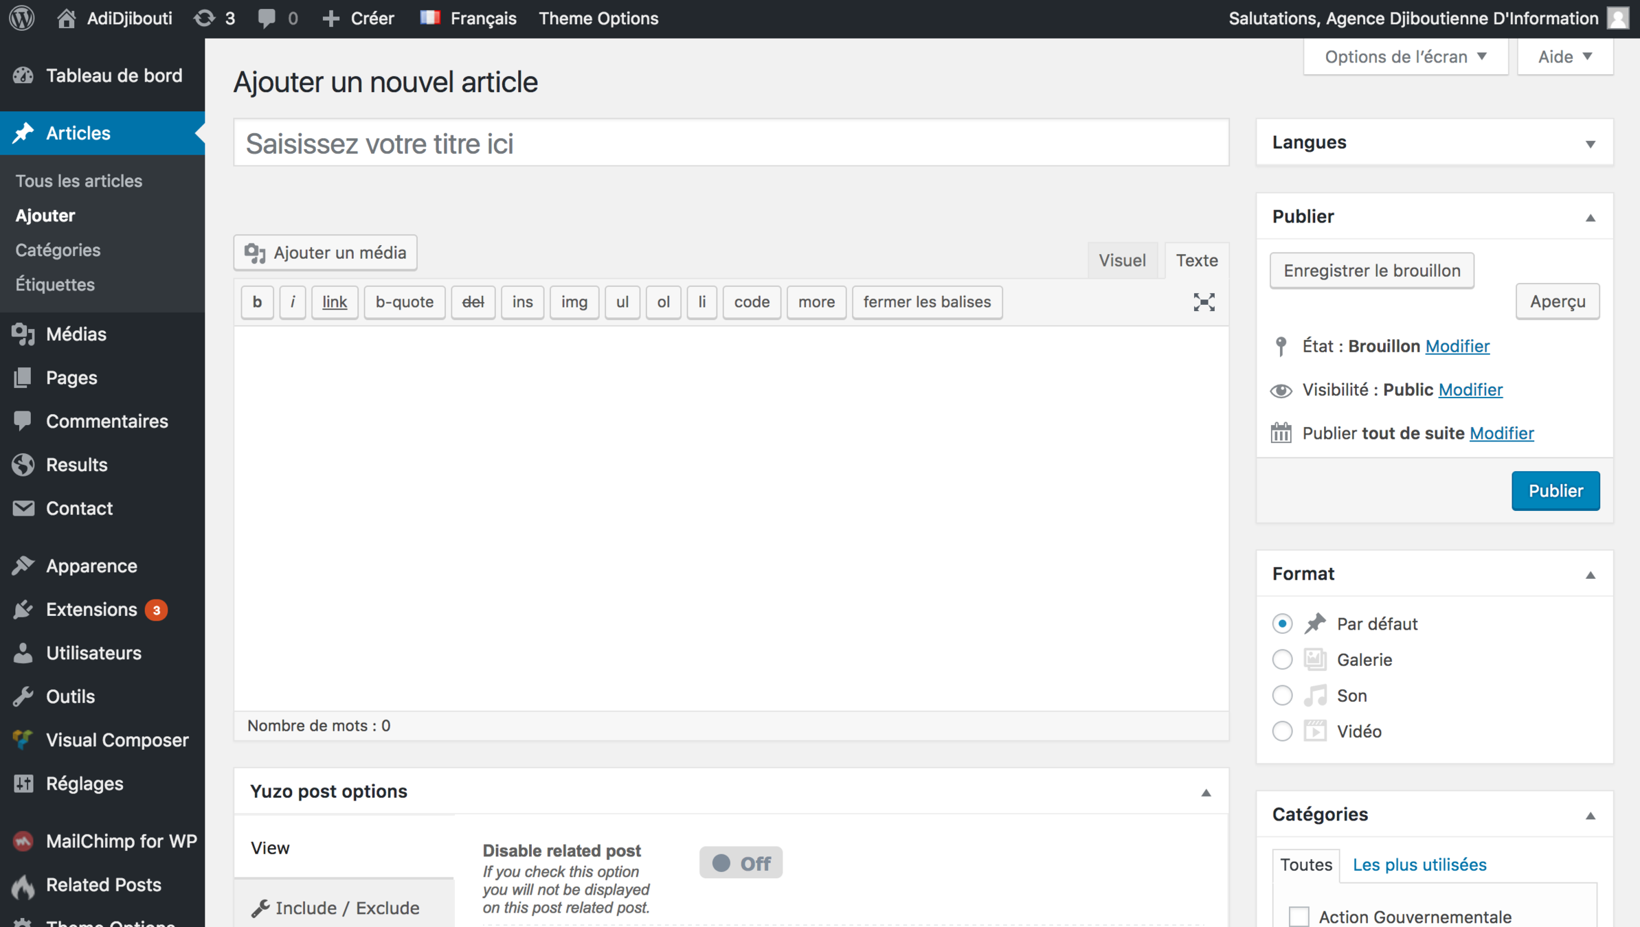The image size is (1640, 927).
Task: Click Modifier link next to Visibilité
Action: pos(1470,390)
